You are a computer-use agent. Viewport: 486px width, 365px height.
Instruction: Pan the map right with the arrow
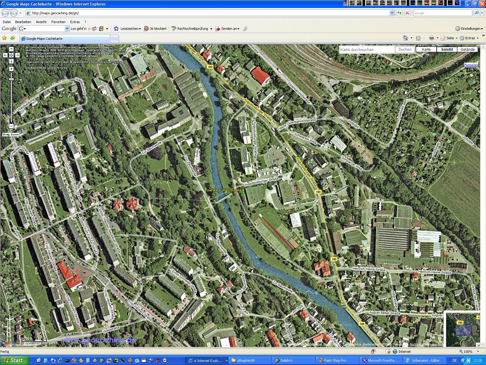point(17,55)
